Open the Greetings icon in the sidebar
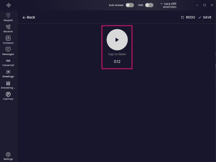216x162 pixels. point(8,72)
